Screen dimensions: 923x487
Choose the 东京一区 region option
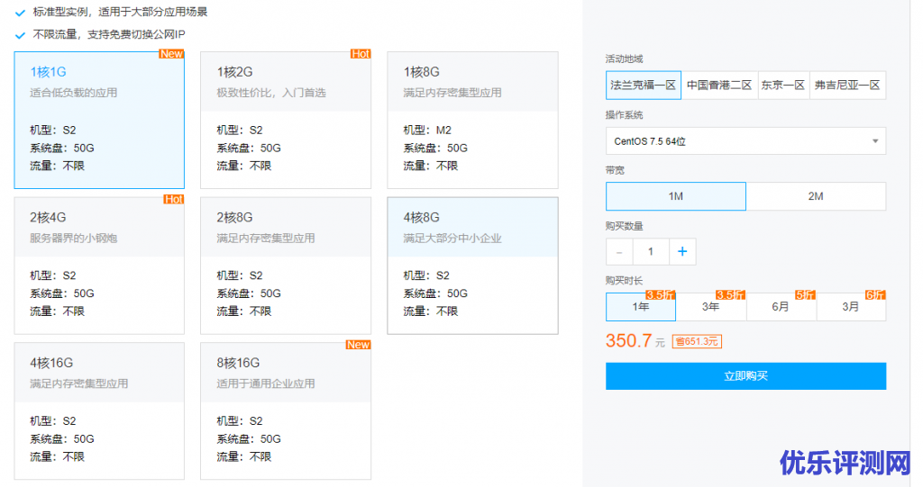point(783,86)
